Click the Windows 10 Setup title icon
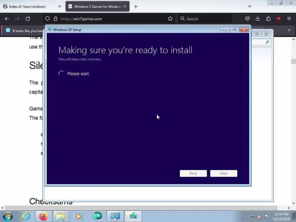The image size is (296, 222). pyautogui.click(x=50, y=29)
